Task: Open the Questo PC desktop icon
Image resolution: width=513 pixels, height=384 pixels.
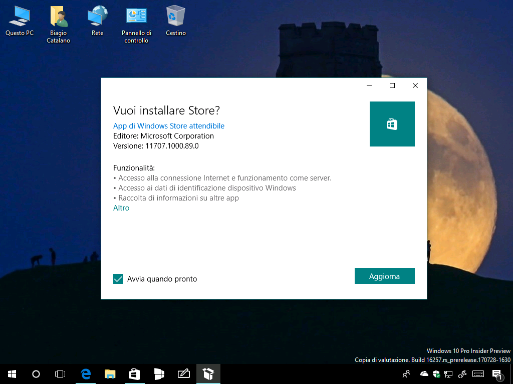Action: point(20,20)
